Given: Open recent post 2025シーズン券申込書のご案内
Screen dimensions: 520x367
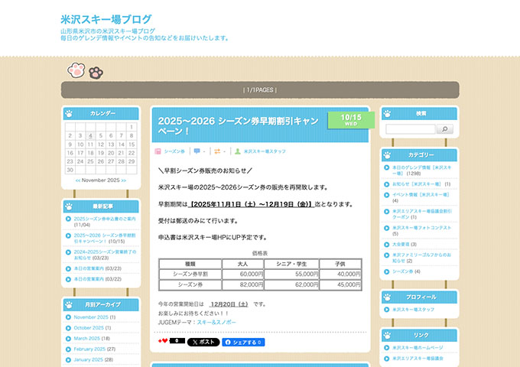Looking at the screenshot, I should point(105,219).
